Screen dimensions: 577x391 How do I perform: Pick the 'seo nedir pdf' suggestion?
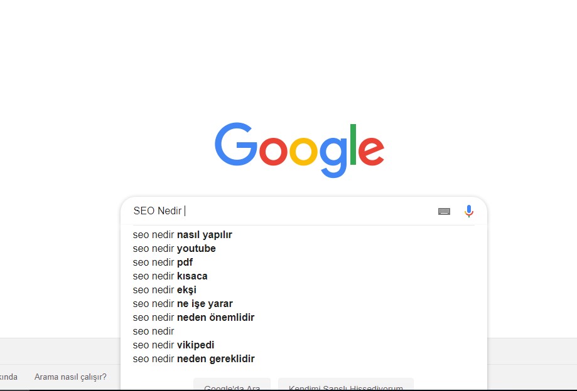click(x=163, y=263)
